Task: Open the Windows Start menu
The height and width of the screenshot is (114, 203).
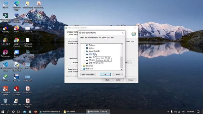Action: (3, 111)
